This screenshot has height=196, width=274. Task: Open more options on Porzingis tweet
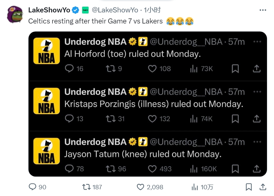point(257,92)
